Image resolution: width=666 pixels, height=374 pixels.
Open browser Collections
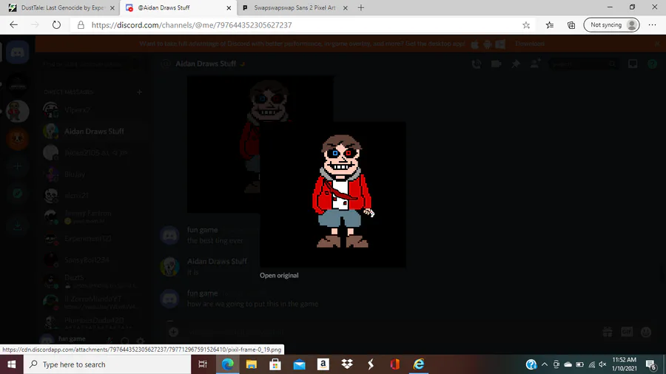click(x=571, y=25)
